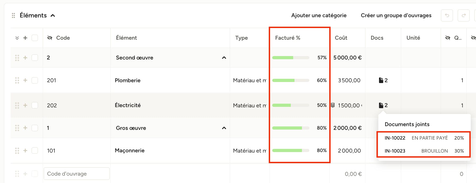Toggle the header select-all checkbox
476x183 pixels.
[35, 38]
